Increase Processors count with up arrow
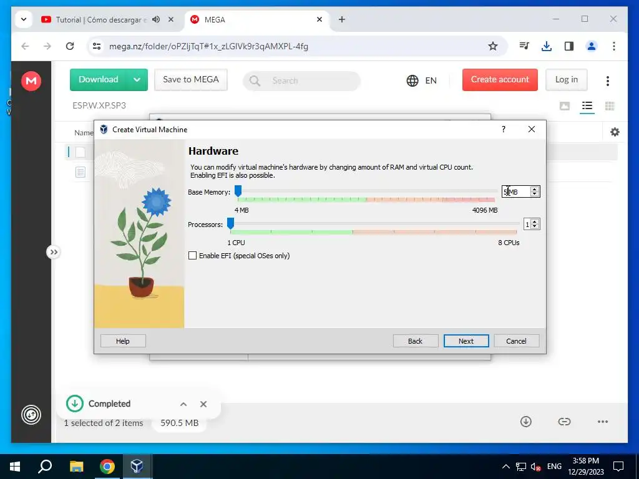This screenshot has width=639, height=479. 535,221
